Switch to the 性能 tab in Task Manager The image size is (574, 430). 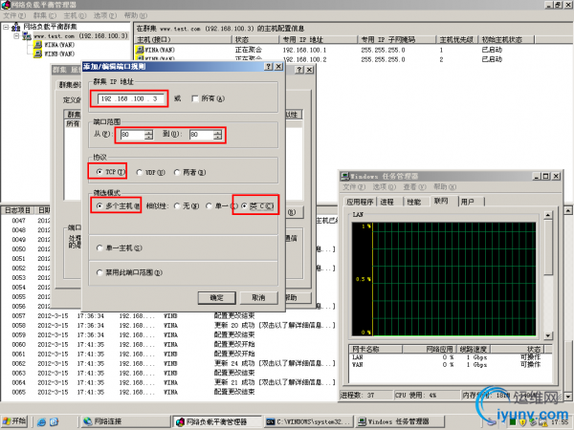click(x=414, y=202)
